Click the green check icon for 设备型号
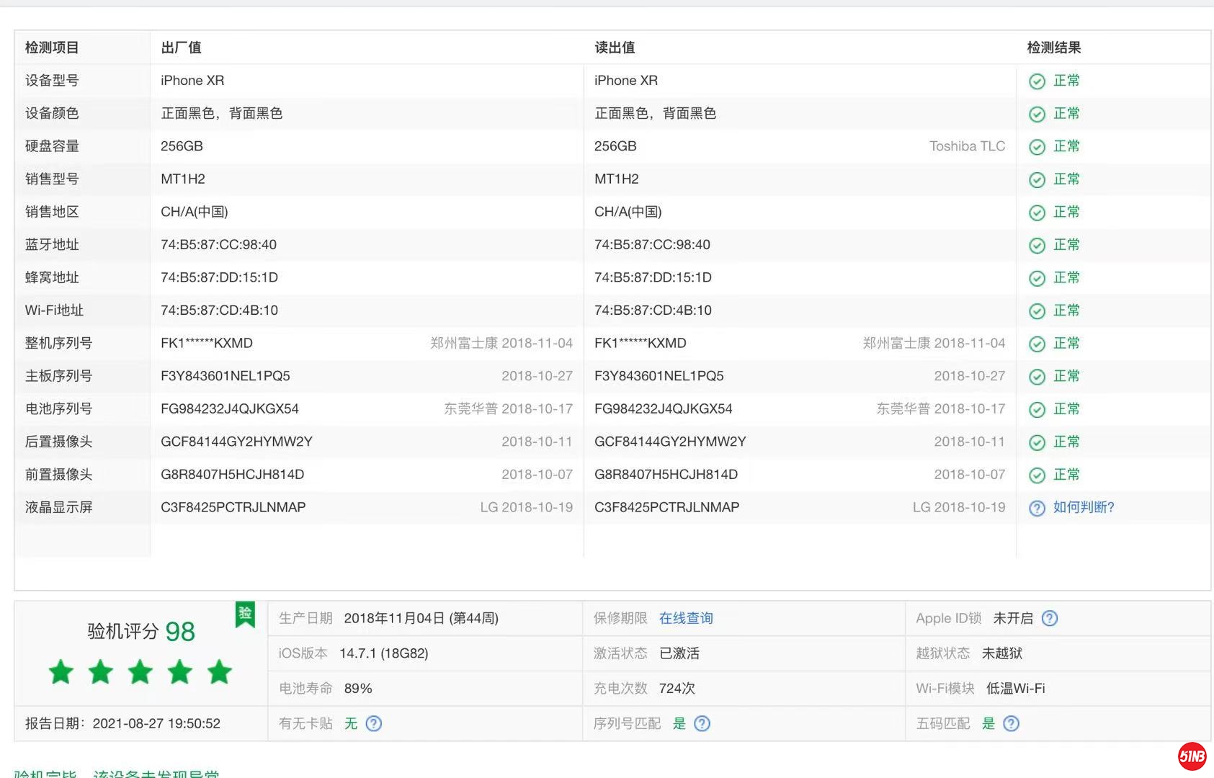1214x778 pixels. [x=1037, y=81]
